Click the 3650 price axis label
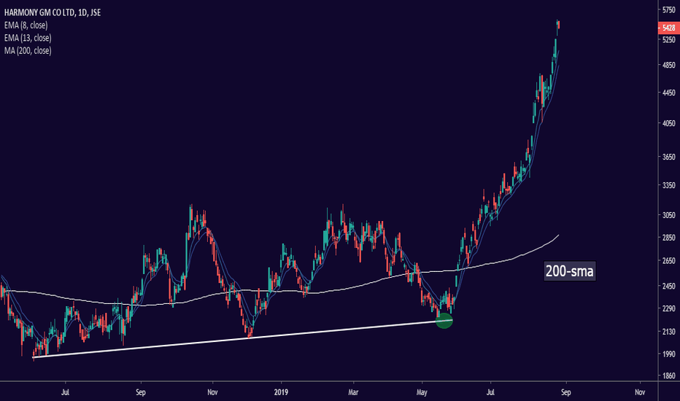This screenshot has height=401, width=680. (669, 157)
